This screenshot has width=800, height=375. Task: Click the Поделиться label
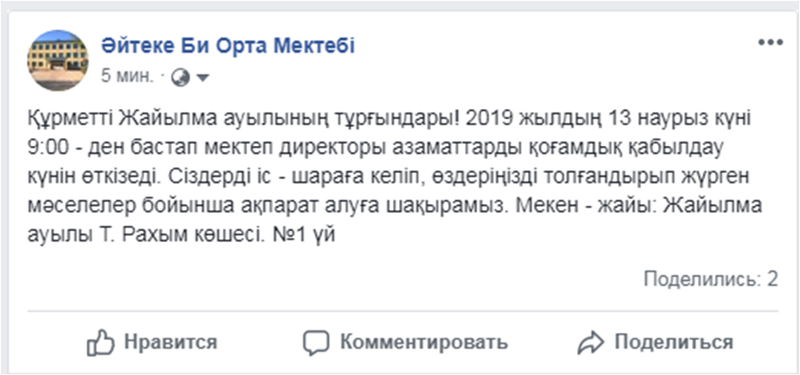(674, 342)
